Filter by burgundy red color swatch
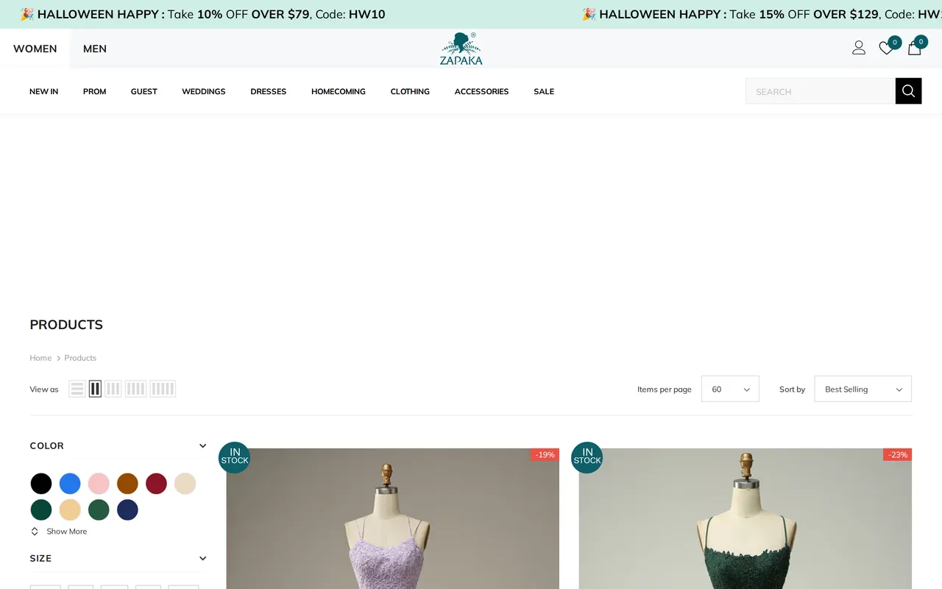 156,484
